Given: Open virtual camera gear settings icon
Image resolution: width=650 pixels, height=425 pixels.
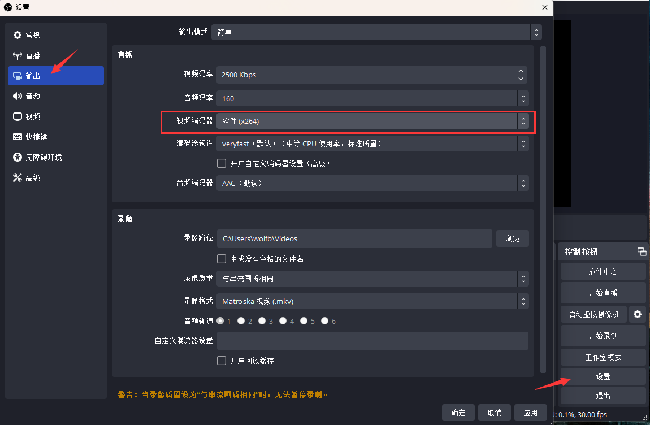Looking at the screenshot, I should point(638,314).
